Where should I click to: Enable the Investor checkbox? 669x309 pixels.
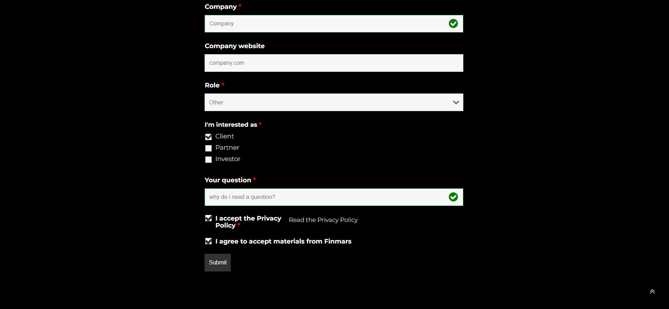click(x=208, y=160)
